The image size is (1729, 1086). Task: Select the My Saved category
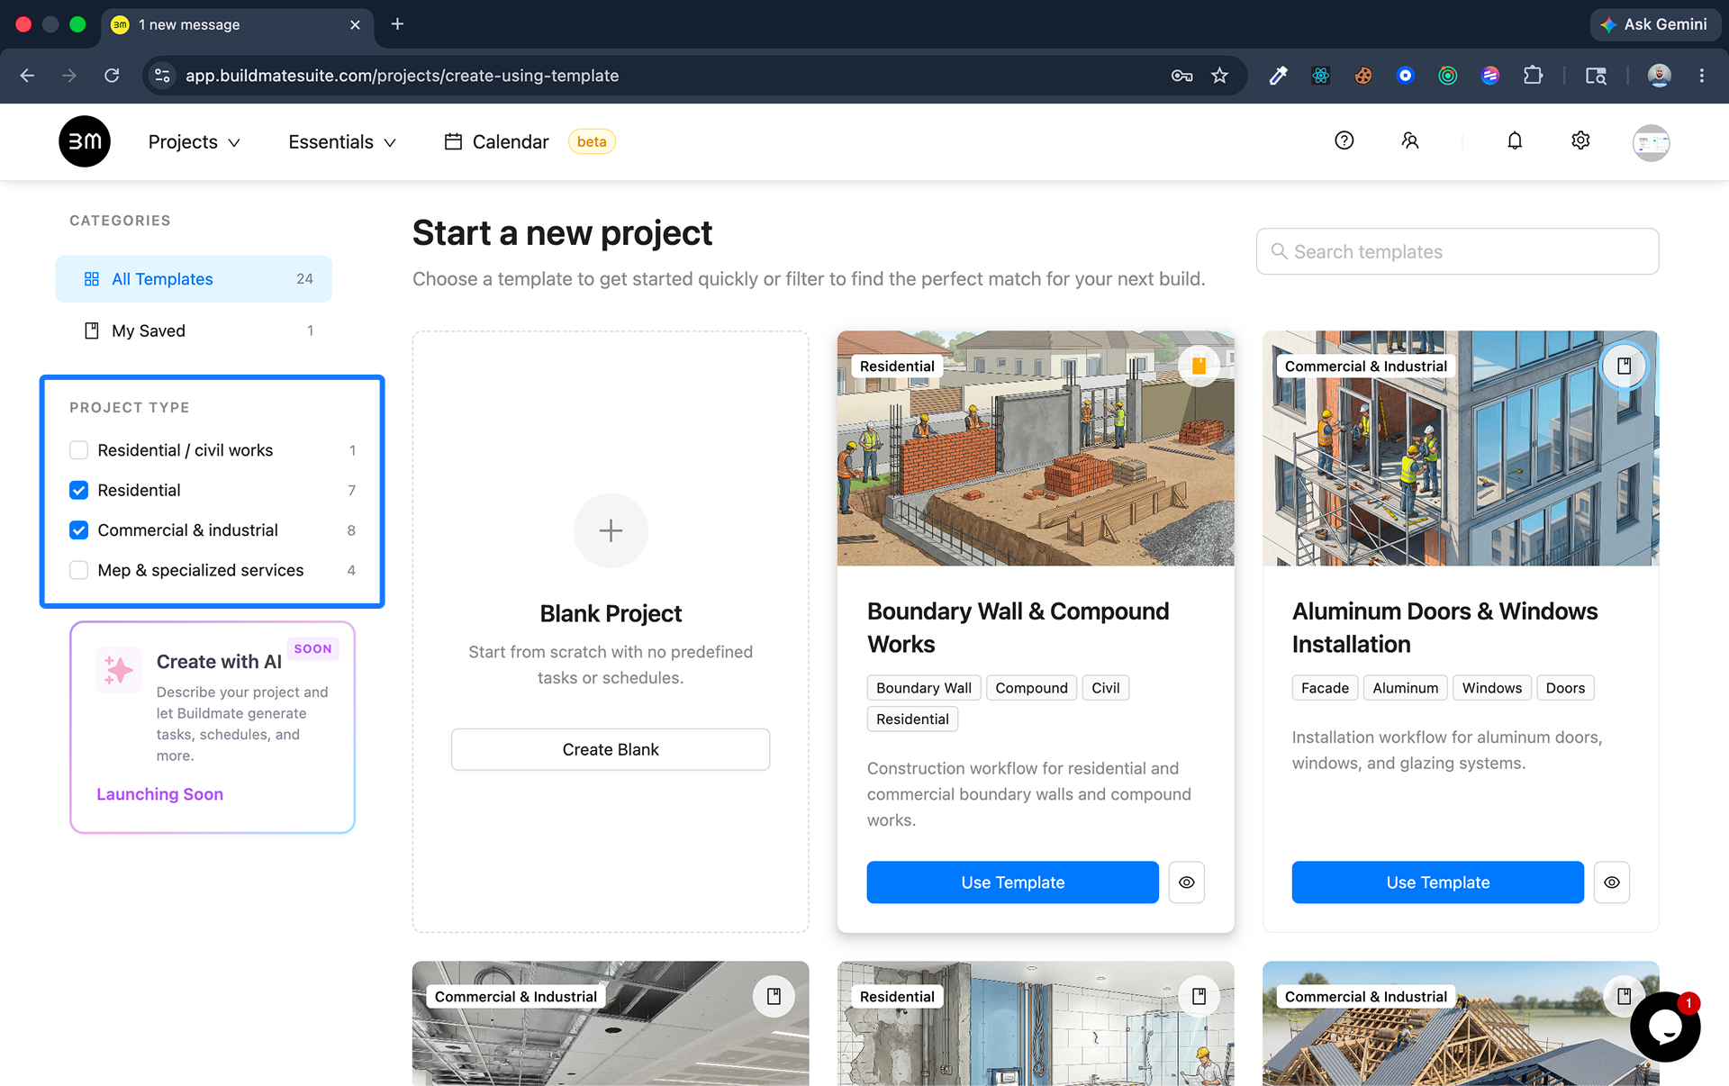click(x=194, y=330)
